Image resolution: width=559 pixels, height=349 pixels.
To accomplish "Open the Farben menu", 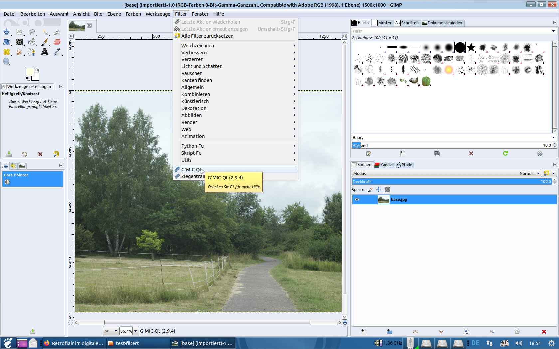I will [133, 14].
